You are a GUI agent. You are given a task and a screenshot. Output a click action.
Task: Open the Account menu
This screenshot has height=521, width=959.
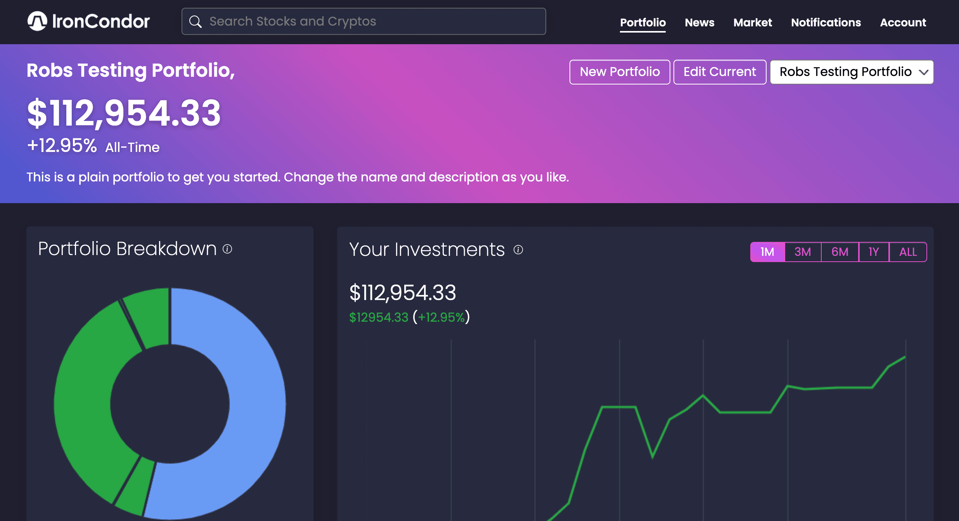point(903,22)
